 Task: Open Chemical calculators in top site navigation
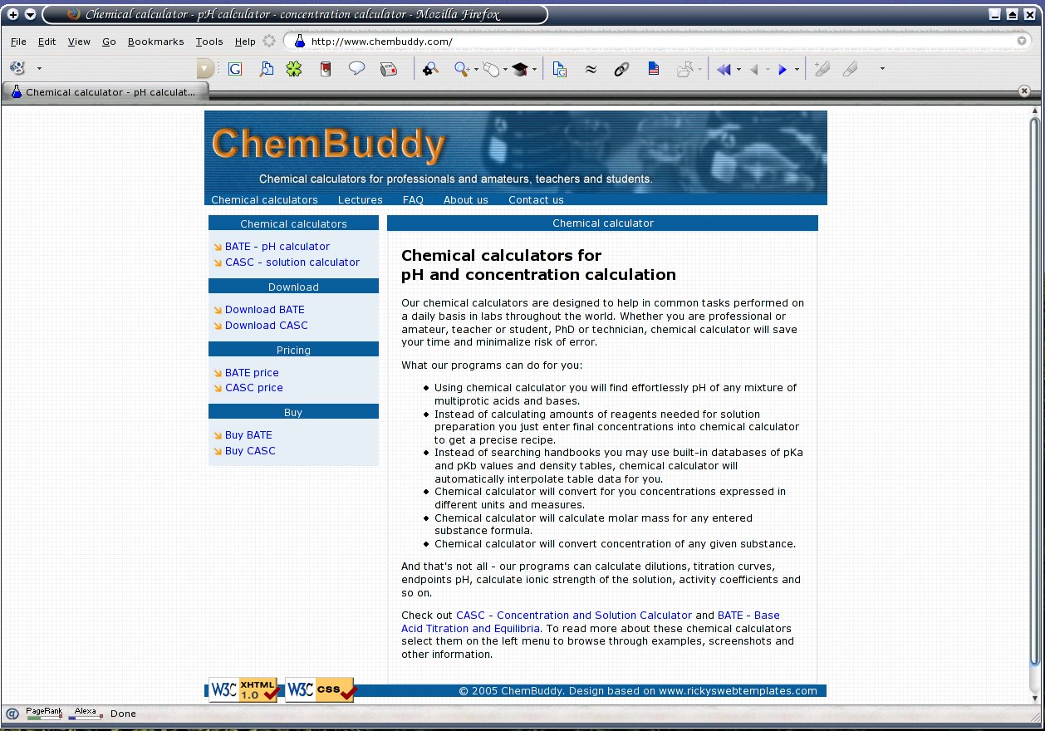[264, 200]
